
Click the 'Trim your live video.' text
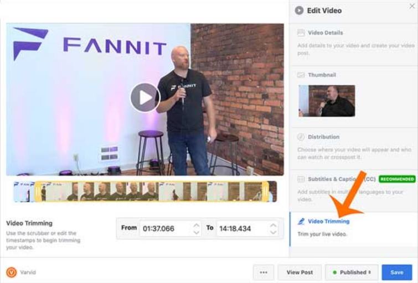click(322, 234)
